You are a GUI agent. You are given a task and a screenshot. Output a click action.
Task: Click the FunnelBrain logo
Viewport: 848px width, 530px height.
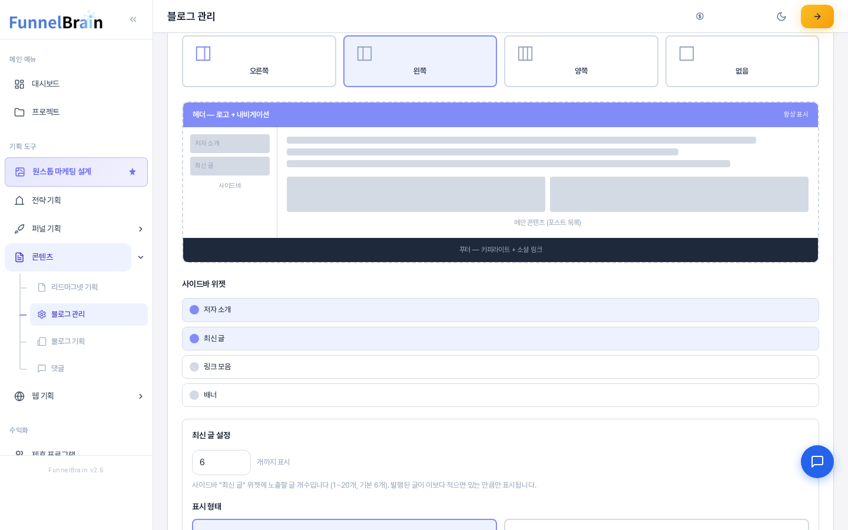point(56,20)
